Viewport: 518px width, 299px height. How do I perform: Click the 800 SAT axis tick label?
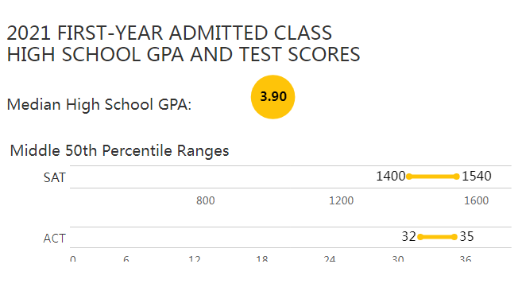pyautogui.click(x=206, y=200)
